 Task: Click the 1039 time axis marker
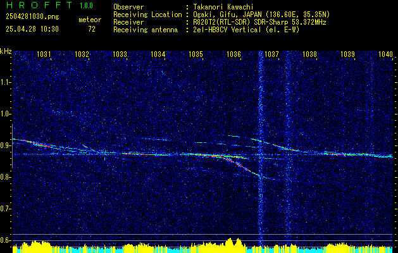(347, 54)
